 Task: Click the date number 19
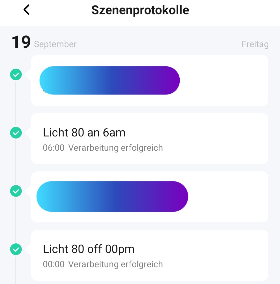coord(21,43)
